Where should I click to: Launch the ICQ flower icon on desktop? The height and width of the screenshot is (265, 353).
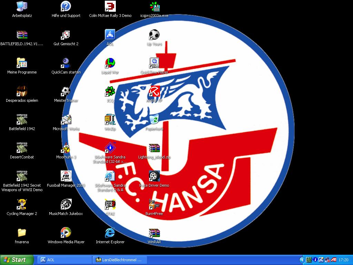pos(110,91)
